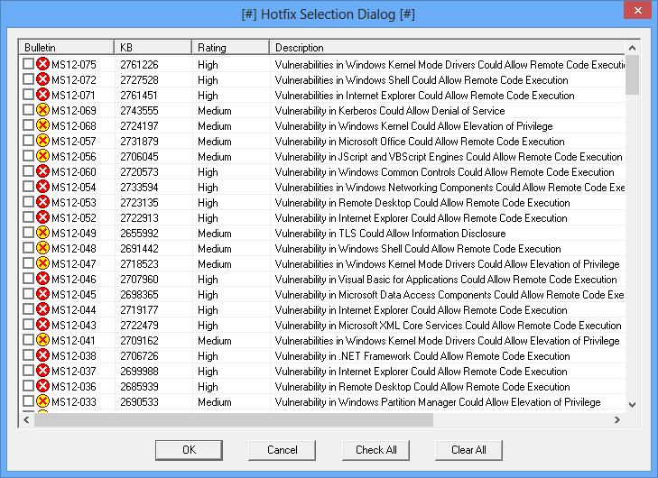The height and width of the screenshot is (478, 658).
Task: Click the Medium rating for MS12-047
Action: [215, 263]
